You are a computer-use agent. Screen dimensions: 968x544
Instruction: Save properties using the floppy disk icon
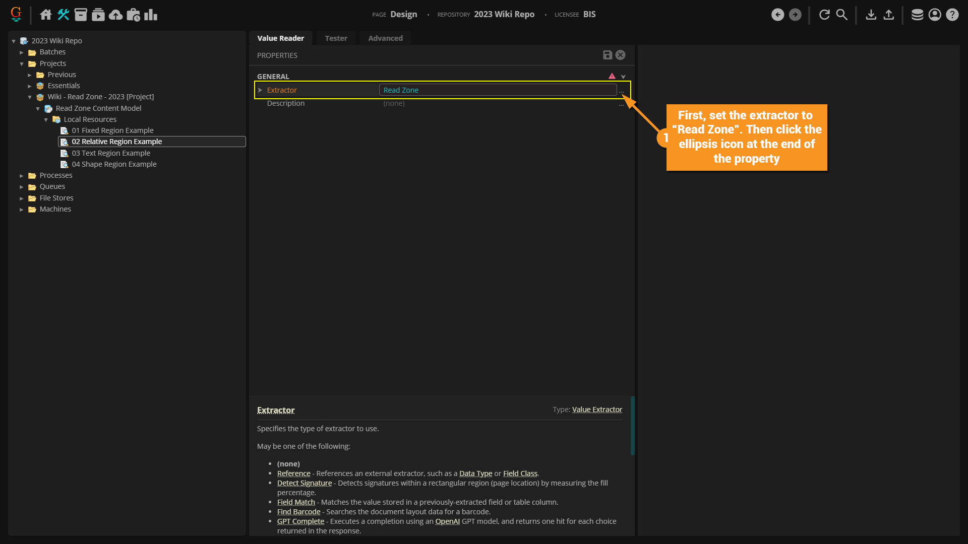pos(608,55)
